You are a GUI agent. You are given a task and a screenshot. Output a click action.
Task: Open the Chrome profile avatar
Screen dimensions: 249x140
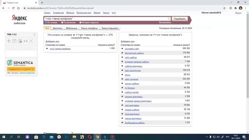click(x=240, y=8)
